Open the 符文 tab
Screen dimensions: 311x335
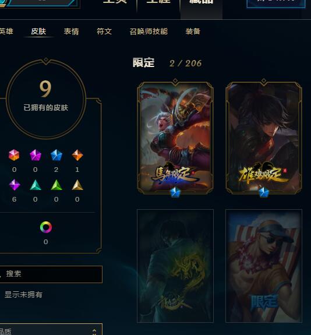click(x=104, y=31)
